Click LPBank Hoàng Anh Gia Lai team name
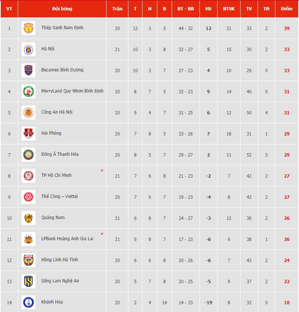The image size is (299, 312). click(x=67, y=239)
